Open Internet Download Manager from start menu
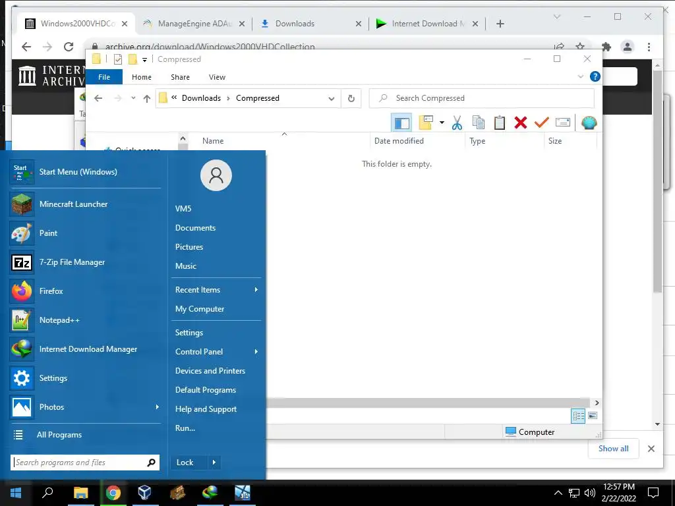Viewport: 675px width, 506px height. (x=85, y=349)
